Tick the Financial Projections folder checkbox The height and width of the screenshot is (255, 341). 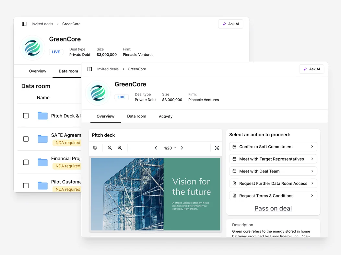point(26,162)
